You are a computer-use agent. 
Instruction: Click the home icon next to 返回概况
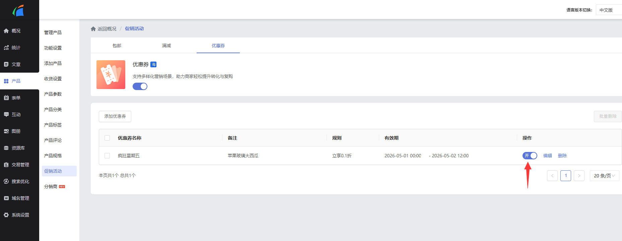point(93,29)
